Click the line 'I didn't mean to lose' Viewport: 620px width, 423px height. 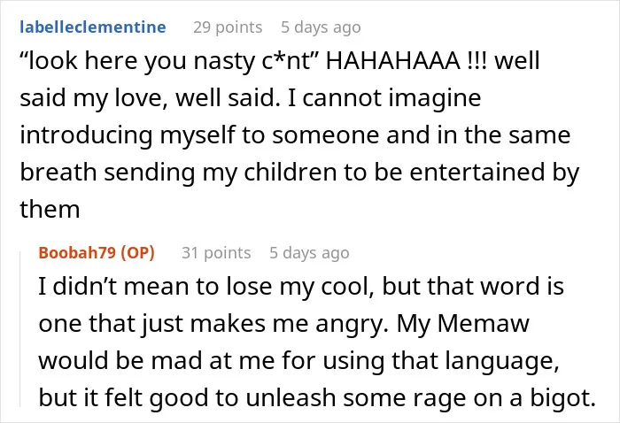coord(301,287)
